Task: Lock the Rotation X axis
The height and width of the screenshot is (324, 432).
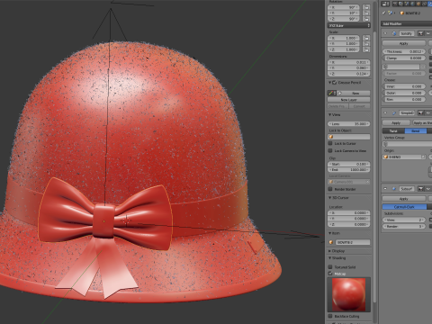Action: click(x=366, y=7)
